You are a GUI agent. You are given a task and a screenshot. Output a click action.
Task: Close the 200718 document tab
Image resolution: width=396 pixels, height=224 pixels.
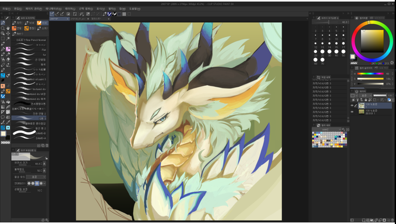tap(68, 19)
